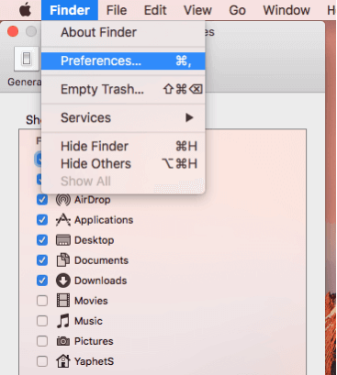
Task: Click the YaphetS home icon
Action: pos(63,361)
